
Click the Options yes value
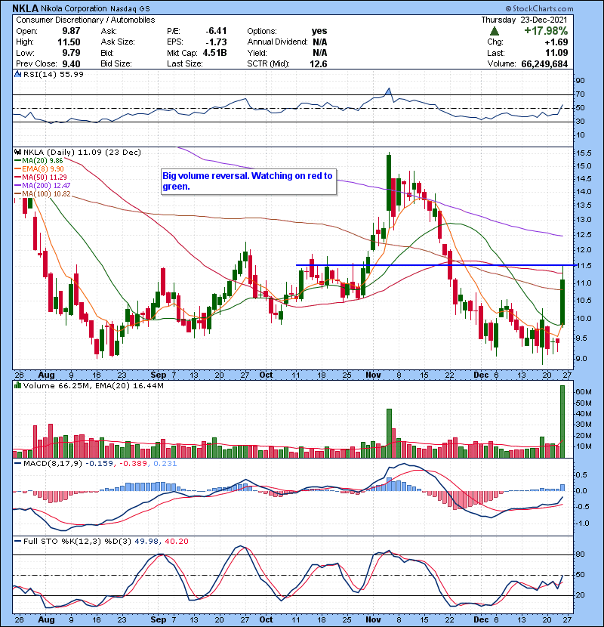coord(319,31)
